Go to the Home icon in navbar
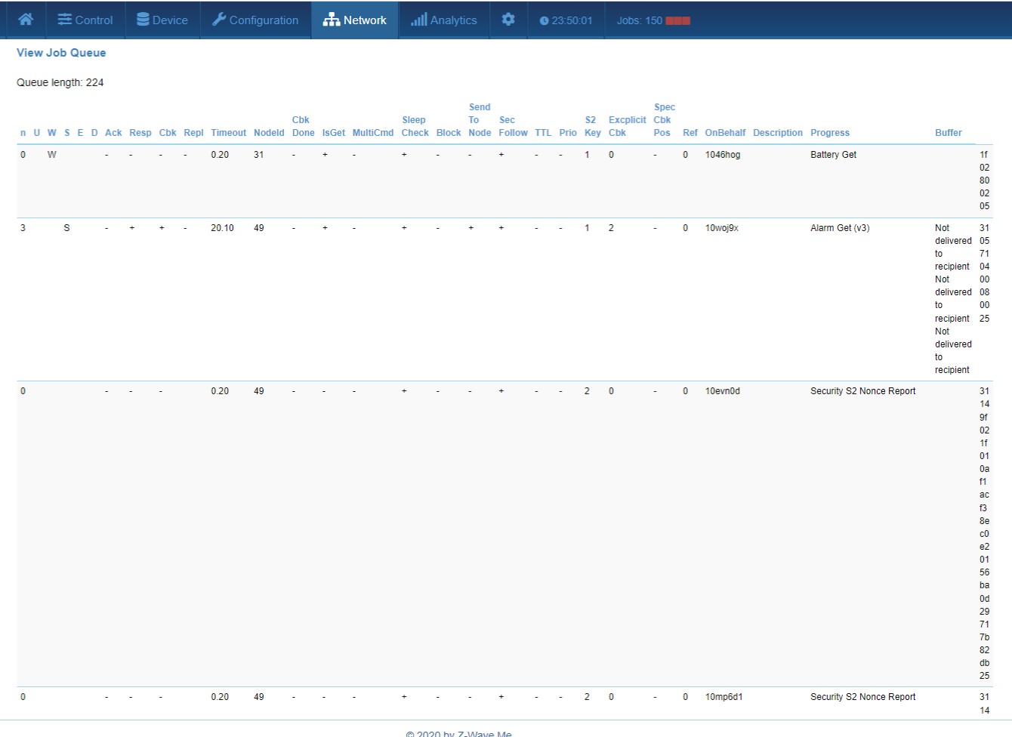The height and width of the screenshot is (737, 1012). [26, 20]
